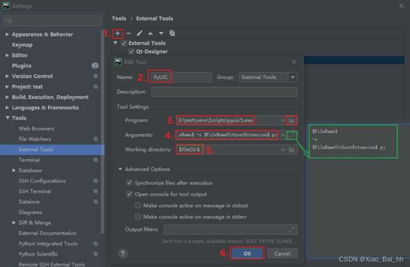Click project-level icon beside Python Scientific
The height and width of the screenshot is (267, 410).
[x=96, y=254]
